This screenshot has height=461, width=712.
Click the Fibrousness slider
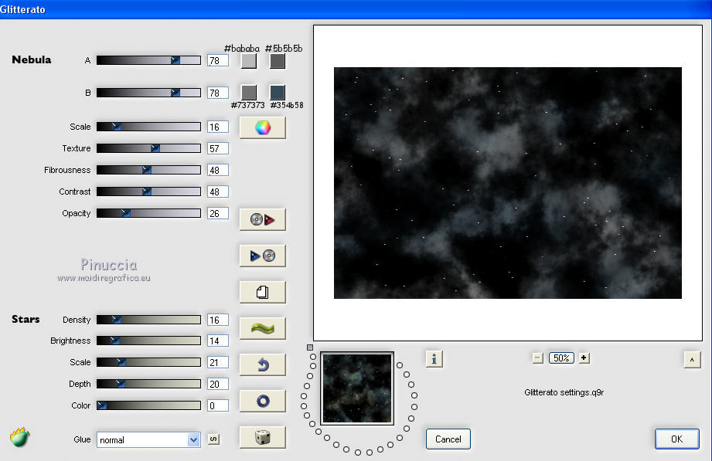pyautogui.click(x=148, y=170)
